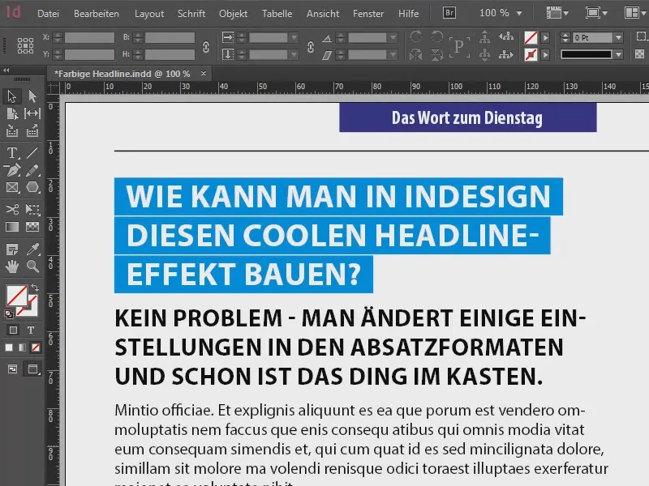The width and height of the screenshot is (649, 486).
Task: Click the select content icon
Action: pos(484,54)
